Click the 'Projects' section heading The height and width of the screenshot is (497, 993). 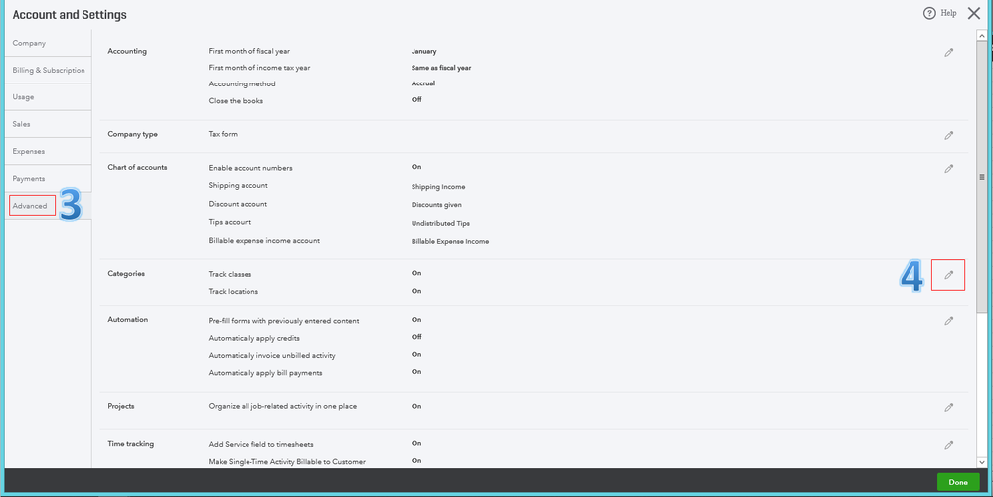[x=121, y=406]
